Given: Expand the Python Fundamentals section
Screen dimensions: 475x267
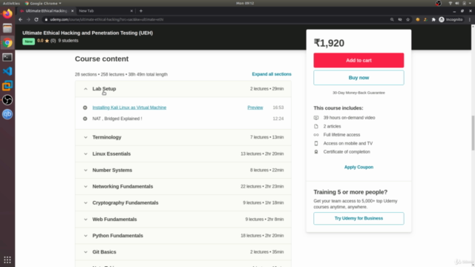Looking at the screenshot, I should (x=183, y=236).
